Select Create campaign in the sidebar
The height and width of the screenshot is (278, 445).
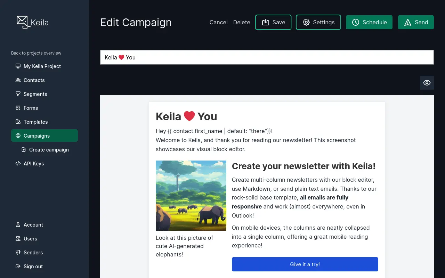point(47,149)
